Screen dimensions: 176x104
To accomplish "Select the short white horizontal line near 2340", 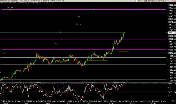I will tap(121, 43).
